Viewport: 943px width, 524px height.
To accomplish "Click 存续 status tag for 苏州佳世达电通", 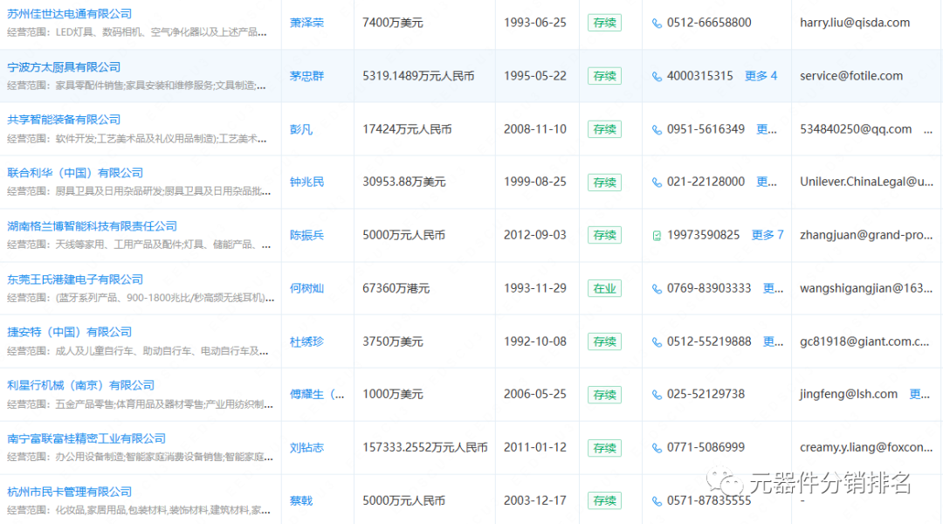I will [x=604, y=23].
